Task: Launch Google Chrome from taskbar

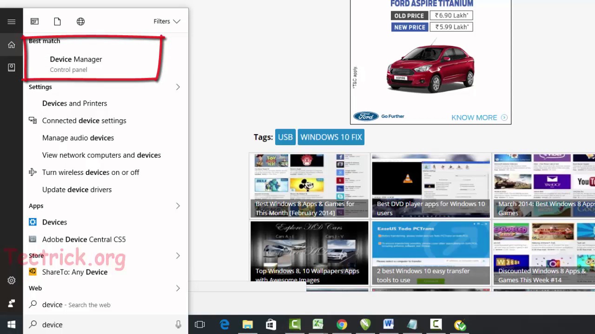Action: 342,325
